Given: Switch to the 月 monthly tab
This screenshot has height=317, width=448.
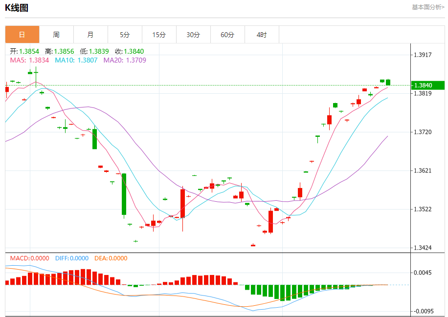Looking at the screenshot, I should (90, 35).
